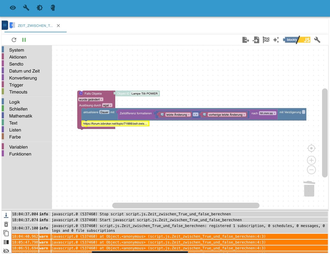The height and width of the screenshot is (255, 330).
Task: Open the 'wurde geändert' dropdown
Action: point(91,99)
